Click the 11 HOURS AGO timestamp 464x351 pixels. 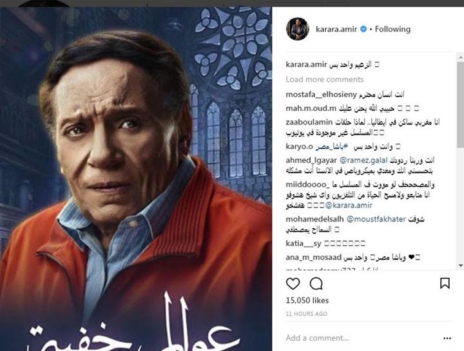pyautogui.click(x=307, y=314)
